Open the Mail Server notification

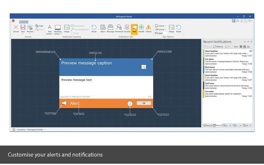228,70
